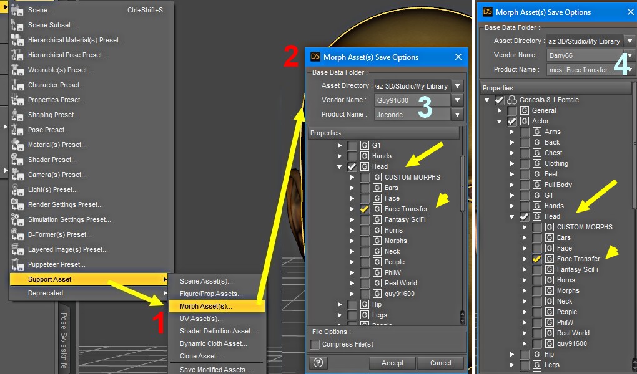Click Properties column header in right dialog
The image size is (637, 374).
(556, 88)
